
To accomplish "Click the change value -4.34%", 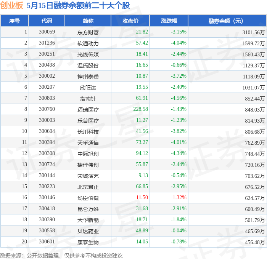I will pyautogui.click(x=179, y=153).
